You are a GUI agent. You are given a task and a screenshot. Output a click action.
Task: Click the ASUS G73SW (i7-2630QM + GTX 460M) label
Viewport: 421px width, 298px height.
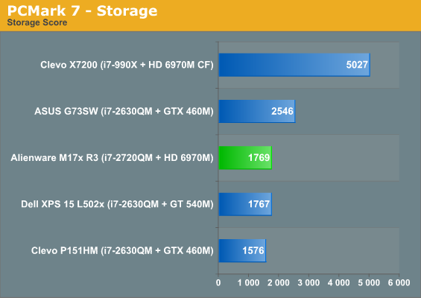coord(124,112)
